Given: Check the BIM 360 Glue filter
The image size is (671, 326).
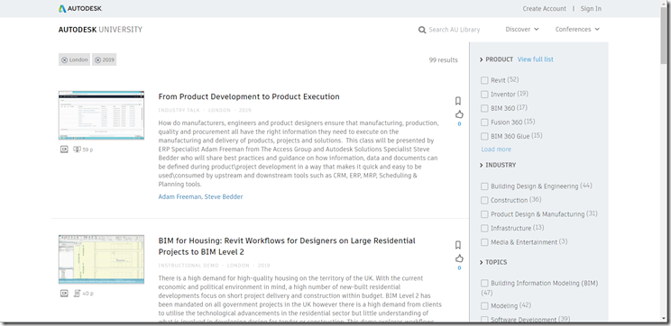Looking at the screenshot, I should point(484,136).
